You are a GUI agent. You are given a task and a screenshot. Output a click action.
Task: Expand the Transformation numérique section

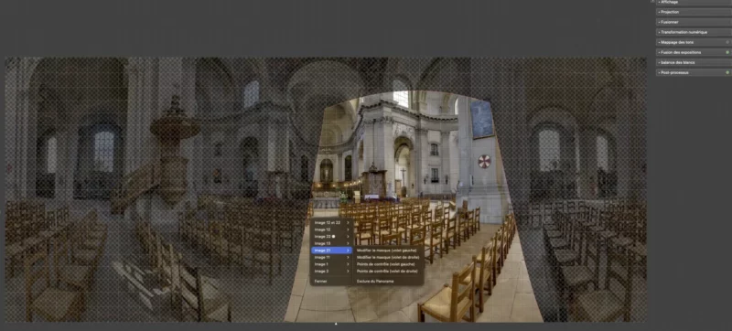click(694, 32)
